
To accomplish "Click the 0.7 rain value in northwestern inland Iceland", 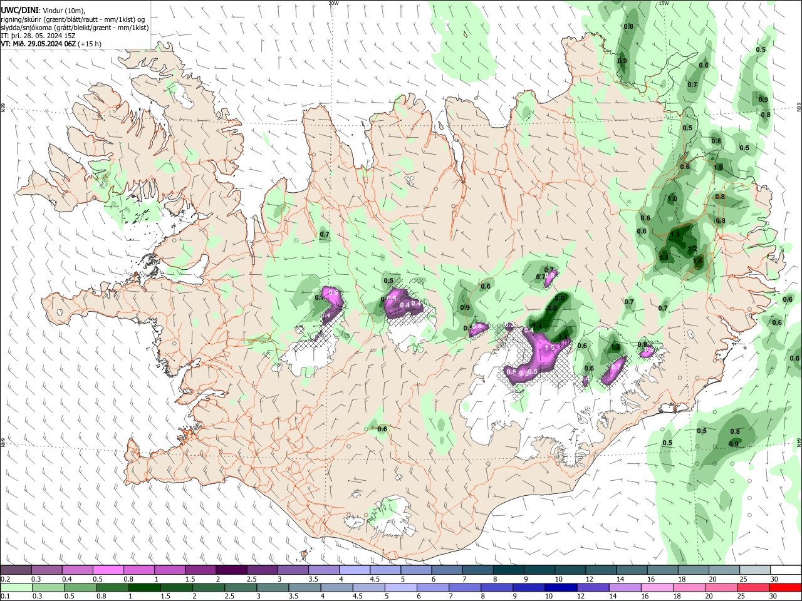I will tap(325, 235).
